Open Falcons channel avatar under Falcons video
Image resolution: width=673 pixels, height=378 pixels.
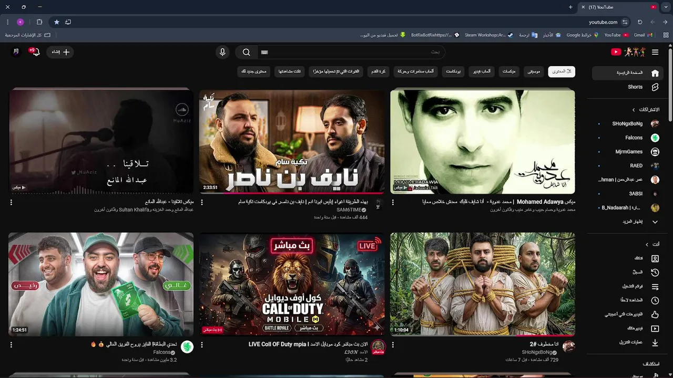pos(187,346)
